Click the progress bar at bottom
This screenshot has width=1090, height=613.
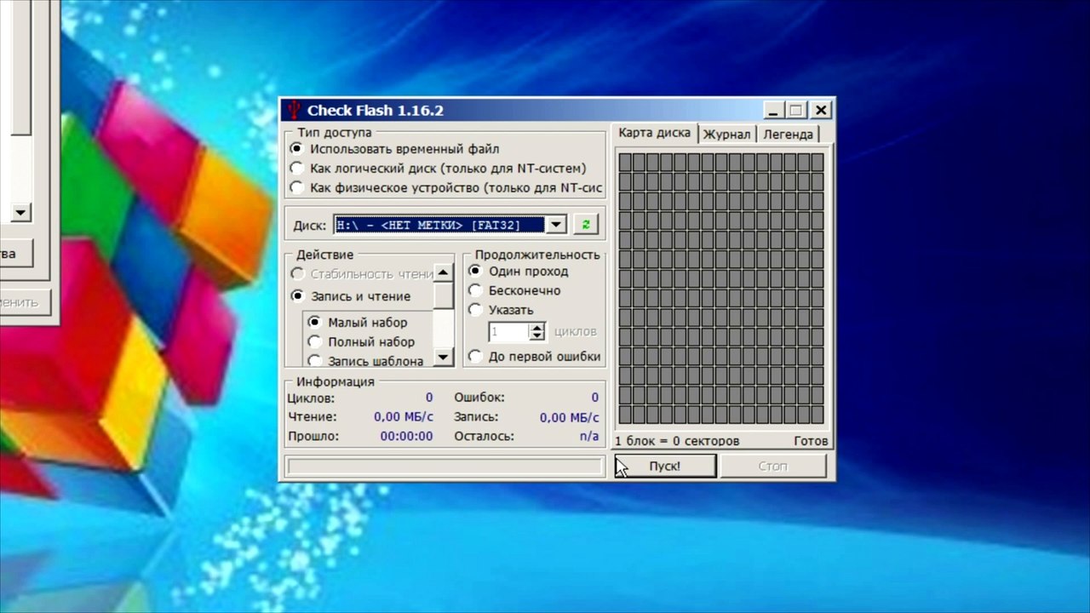(x=445, y=466)
